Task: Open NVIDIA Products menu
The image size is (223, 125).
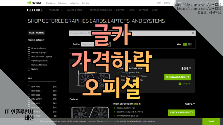Action: [50, 3]
